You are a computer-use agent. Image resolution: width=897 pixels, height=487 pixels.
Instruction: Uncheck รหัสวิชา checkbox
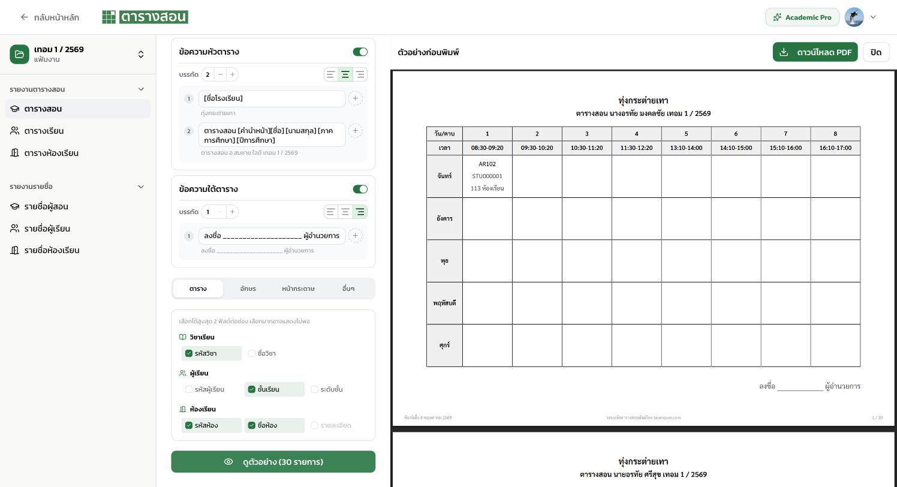coord(189,353)
